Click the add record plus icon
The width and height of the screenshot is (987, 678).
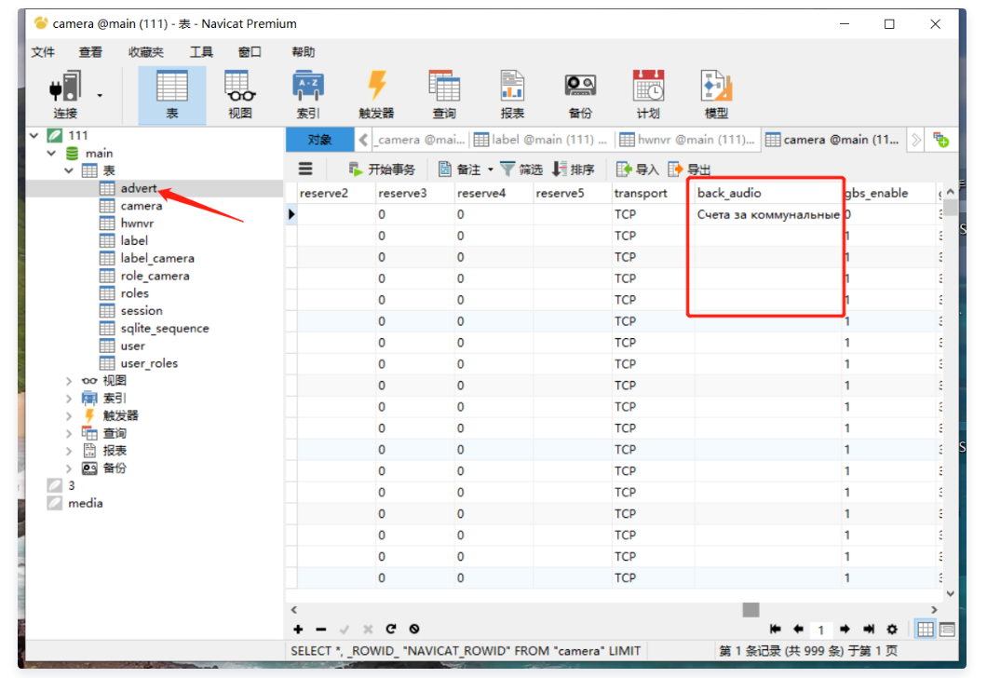(298, 629)
